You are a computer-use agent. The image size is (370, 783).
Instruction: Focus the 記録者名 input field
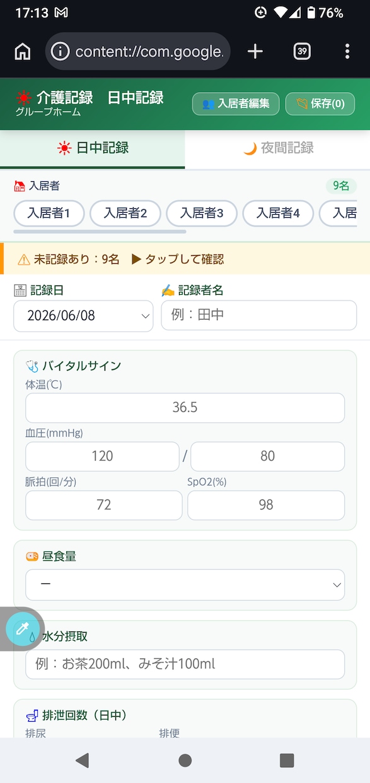coord(259,315)
